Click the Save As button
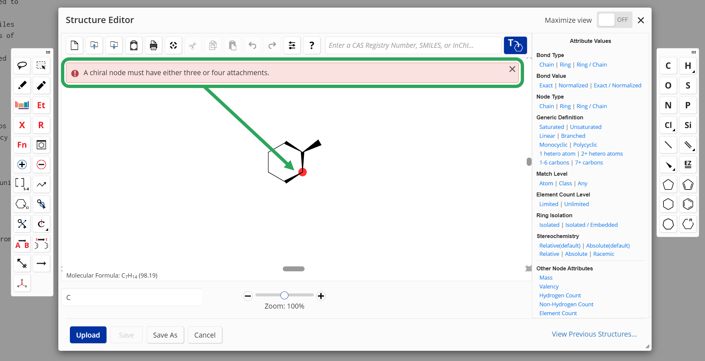Image resolution: width=705 pixels, height=361 pixels. (x=165, y=335)
